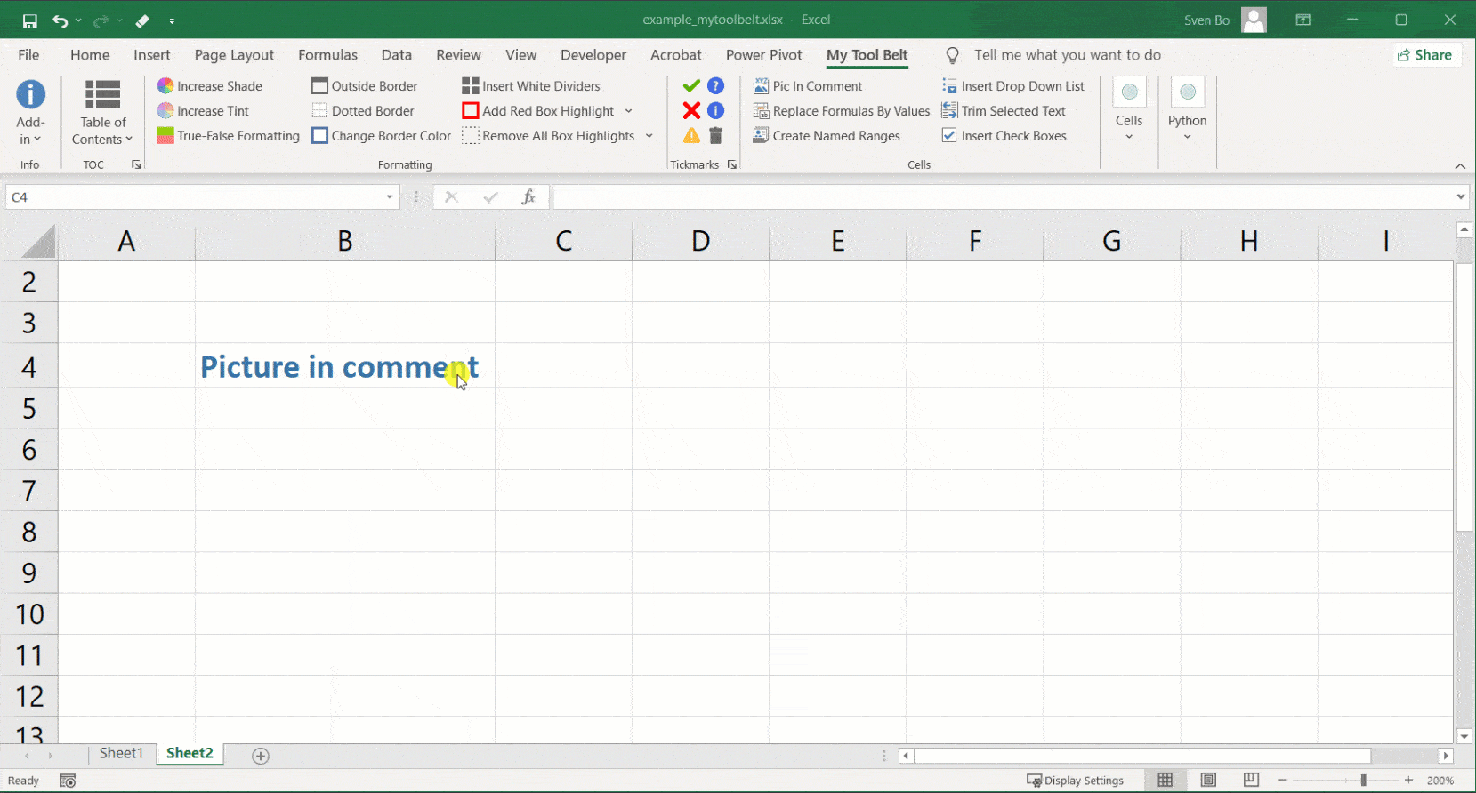Viewport: 1476px width, 793px height.
Task: Expand Add Red Box Highlight dropdown arrow
Action: (628, 111)
